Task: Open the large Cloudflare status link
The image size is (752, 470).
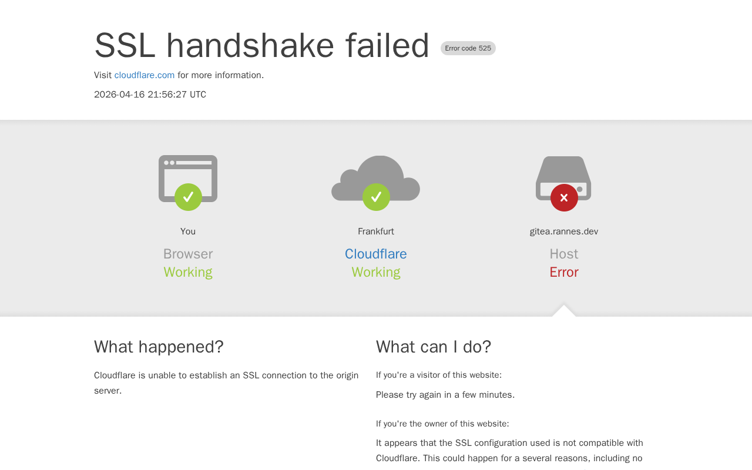Action: [x=376, y=254]
